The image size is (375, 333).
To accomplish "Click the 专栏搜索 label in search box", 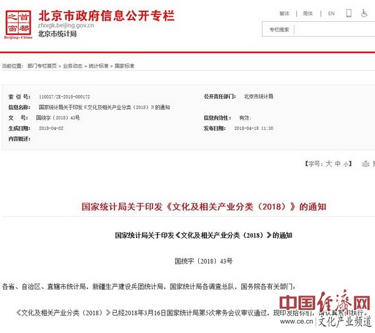I will 279,29.
